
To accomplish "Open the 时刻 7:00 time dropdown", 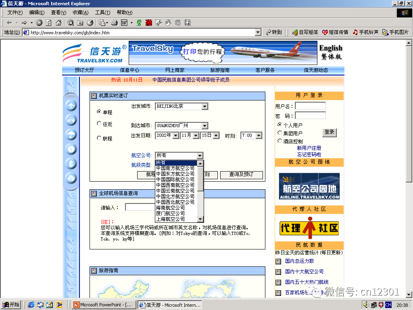I will point(259,136).
